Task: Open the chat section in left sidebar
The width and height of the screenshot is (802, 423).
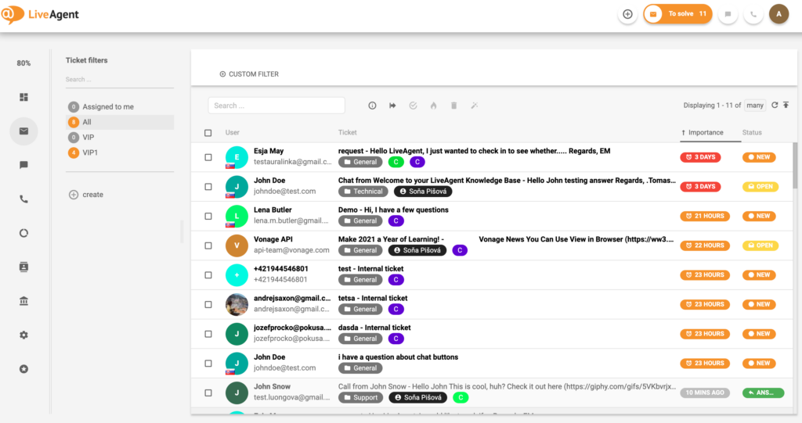Action: pyautogui.click(x=23, y=165)
